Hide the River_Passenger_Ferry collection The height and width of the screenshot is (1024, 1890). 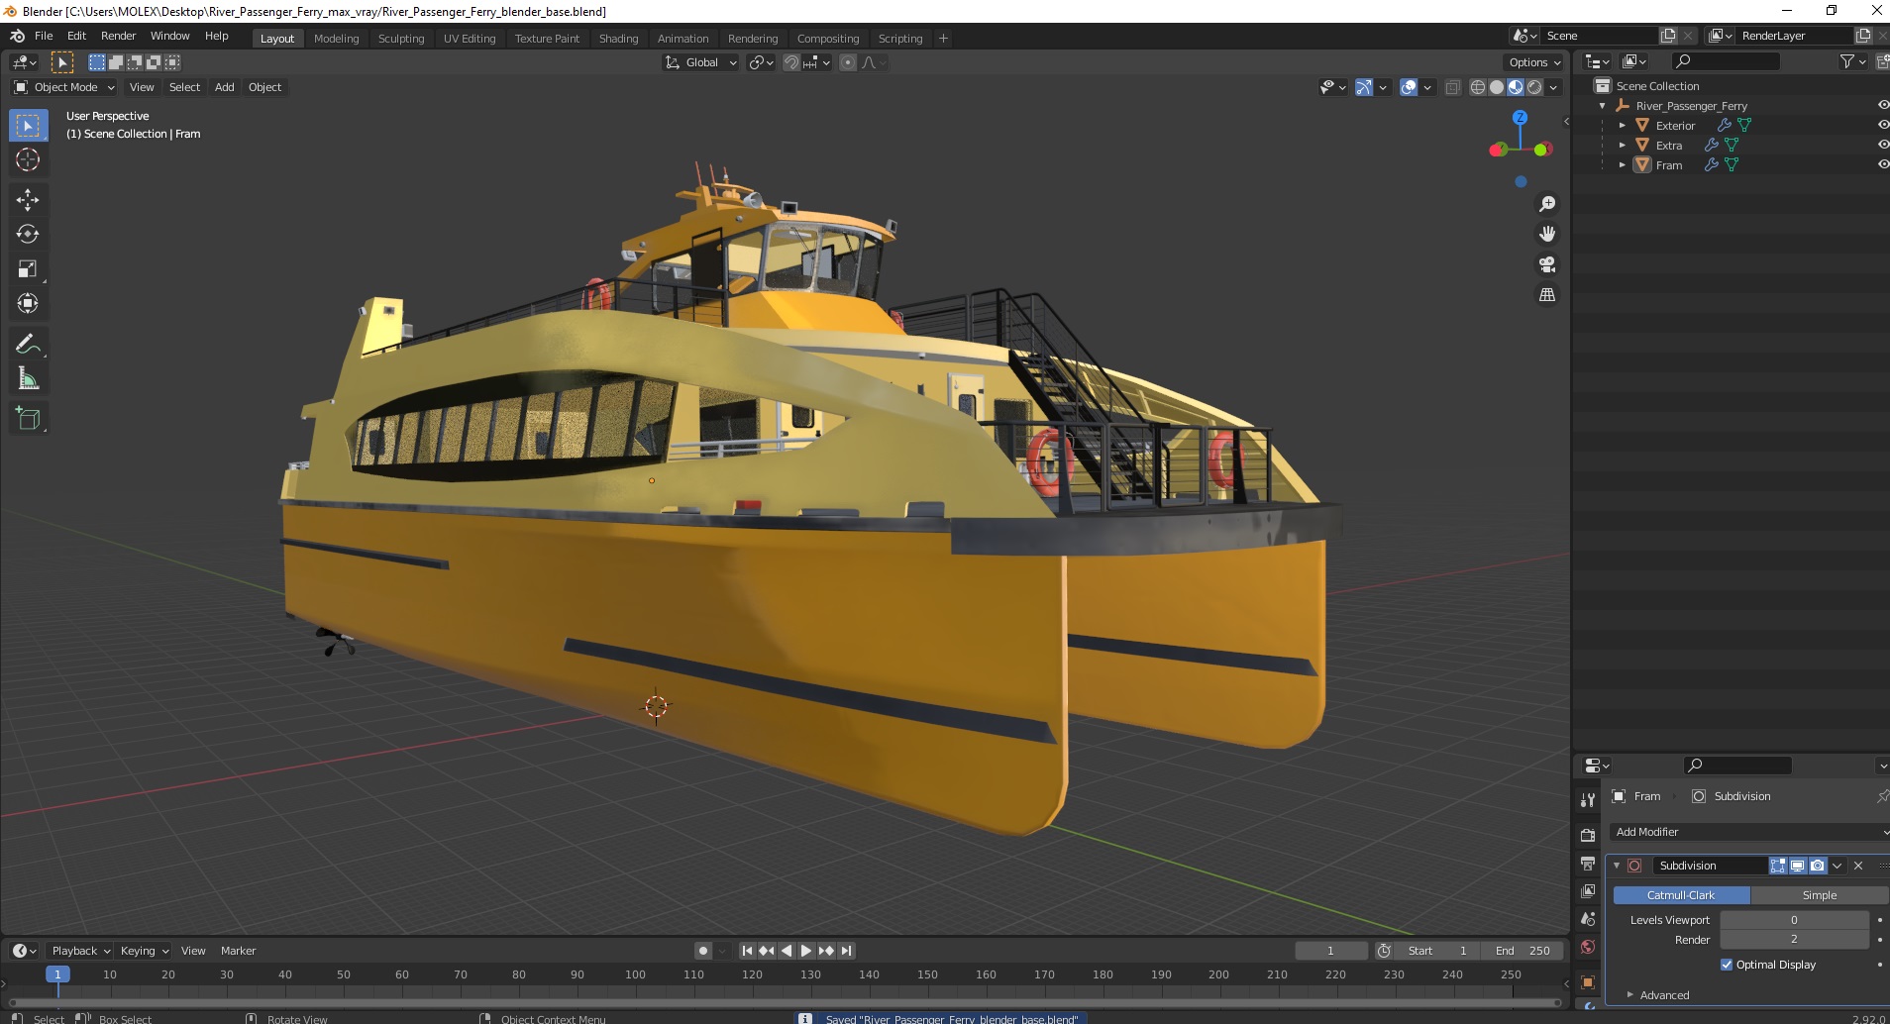[1882, 105]
